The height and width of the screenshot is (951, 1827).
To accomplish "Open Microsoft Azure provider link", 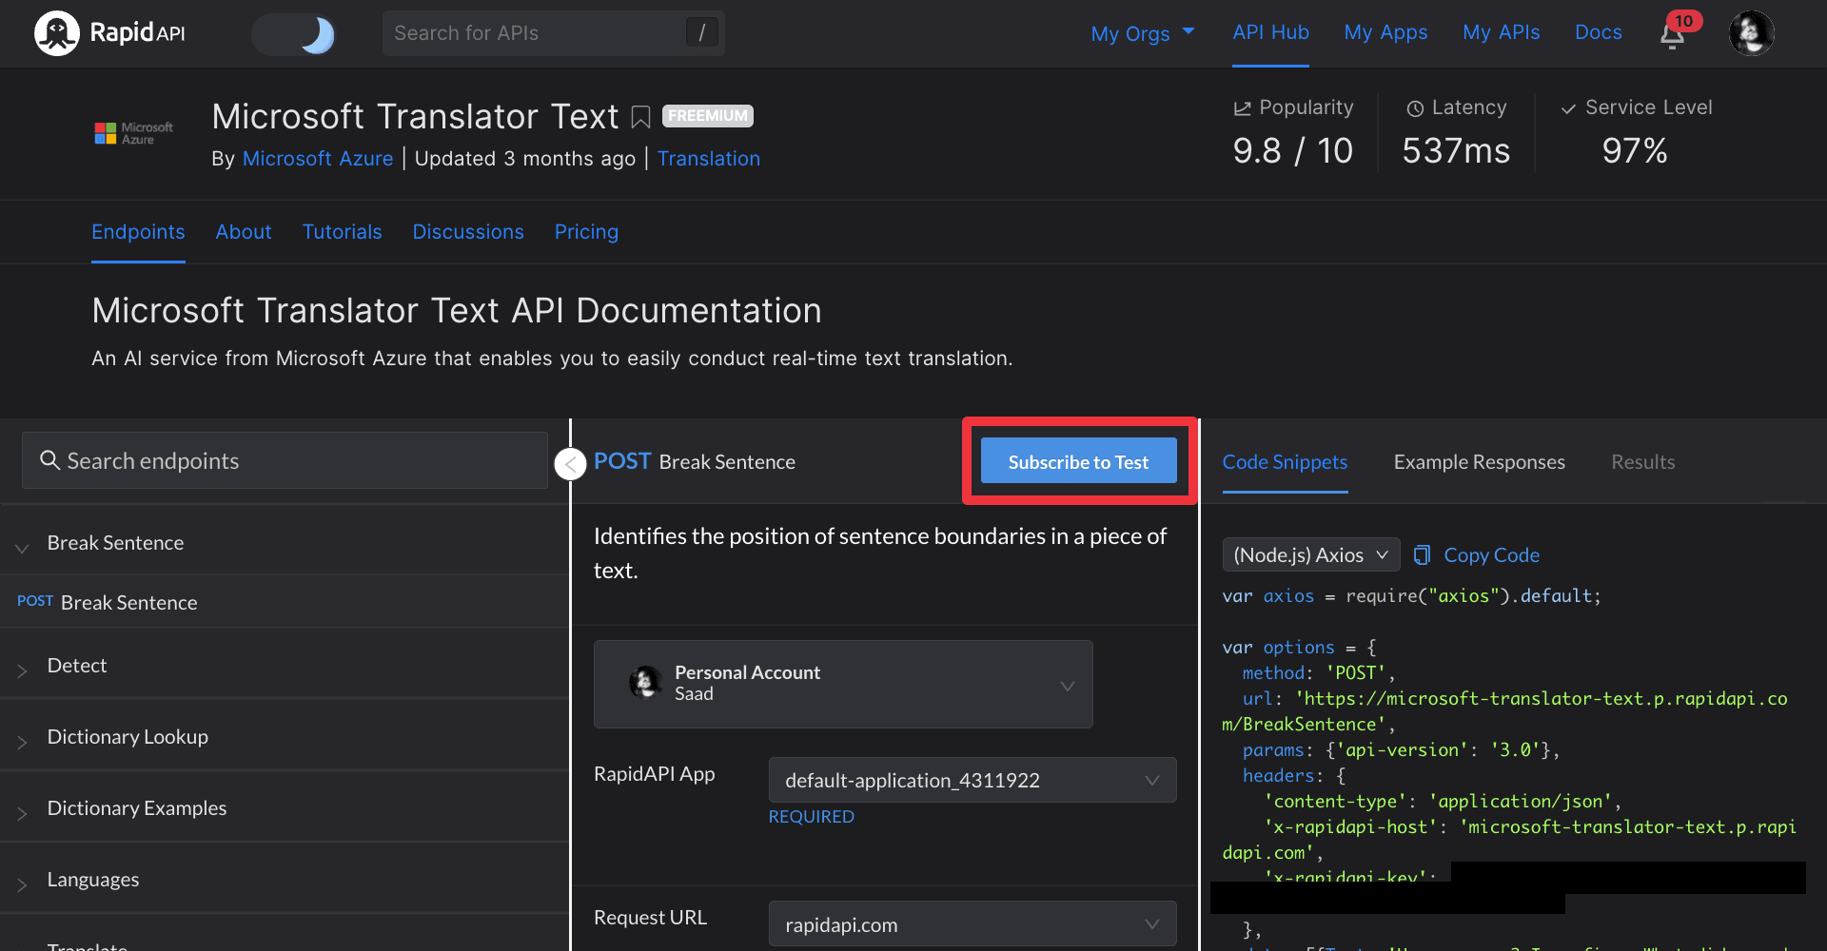I will tap(318, 159).
